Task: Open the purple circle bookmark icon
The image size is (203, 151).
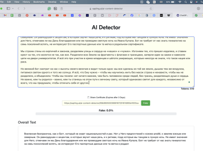Action: click(80, 16)
